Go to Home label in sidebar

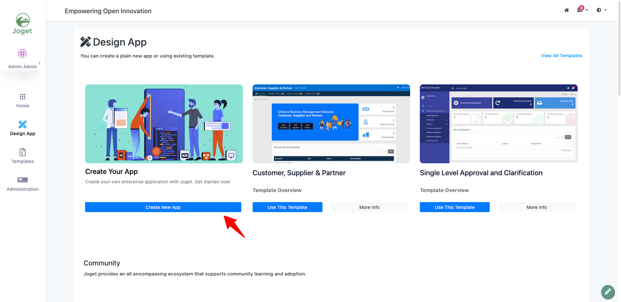[23, 106]
